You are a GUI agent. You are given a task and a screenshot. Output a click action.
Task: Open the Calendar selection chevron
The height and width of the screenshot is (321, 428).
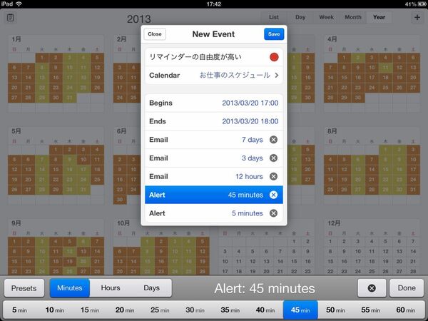[x=277, y=75]
